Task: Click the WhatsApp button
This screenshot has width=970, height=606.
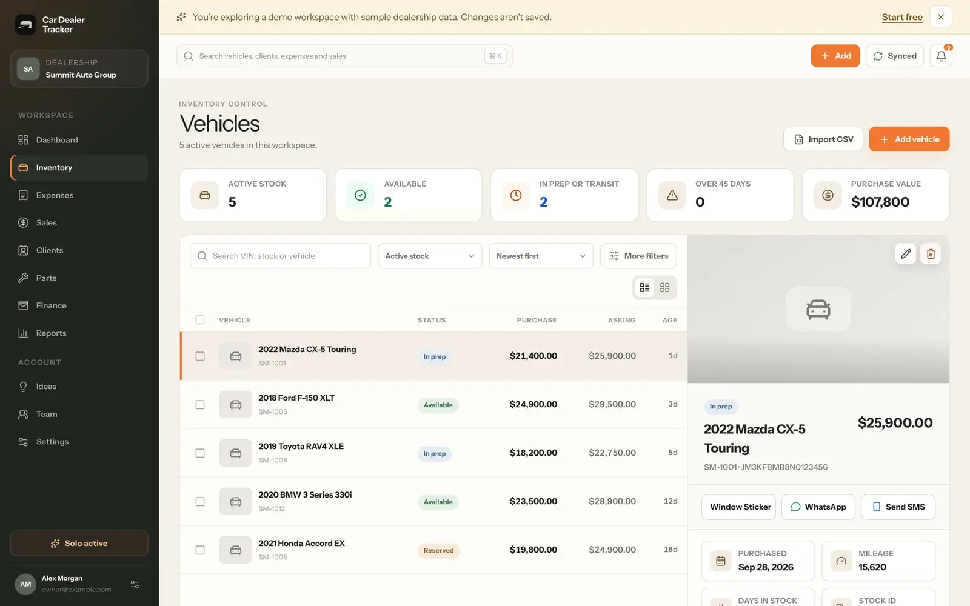Action: coord(818,507)
